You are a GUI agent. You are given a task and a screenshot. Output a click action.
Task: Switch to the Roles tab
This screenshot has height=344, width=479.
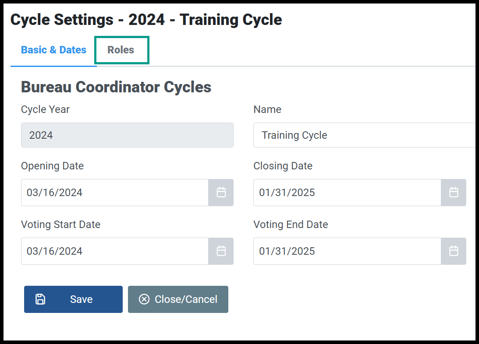121,50
